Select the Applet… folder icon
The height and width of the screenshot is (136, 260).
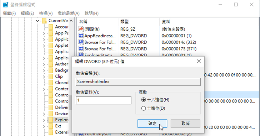(51, 46)
